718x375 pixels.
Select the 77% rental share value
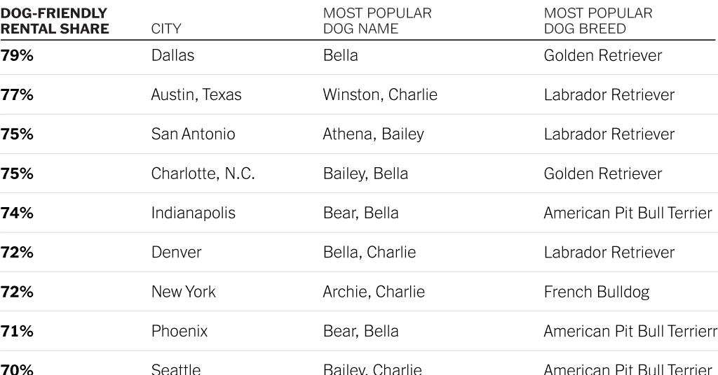tap(17, 94)
